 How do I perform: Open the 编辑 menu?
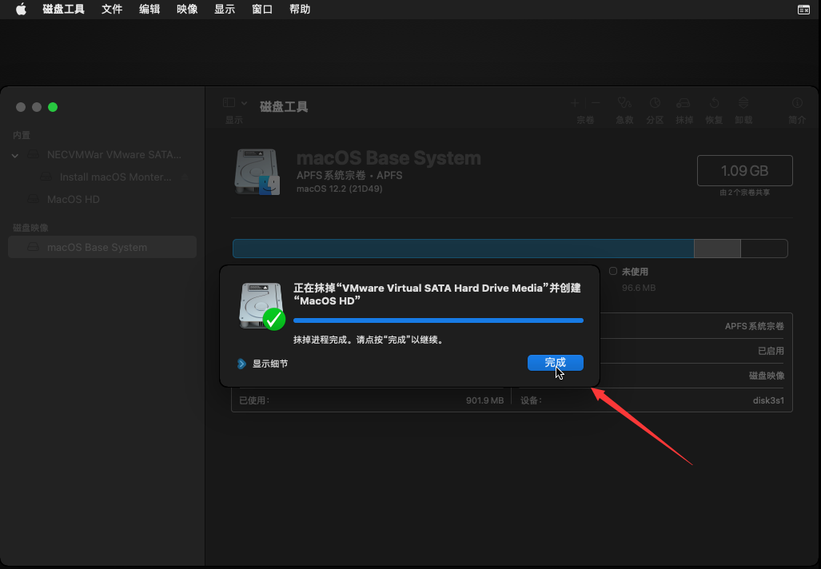pos(149,10)
